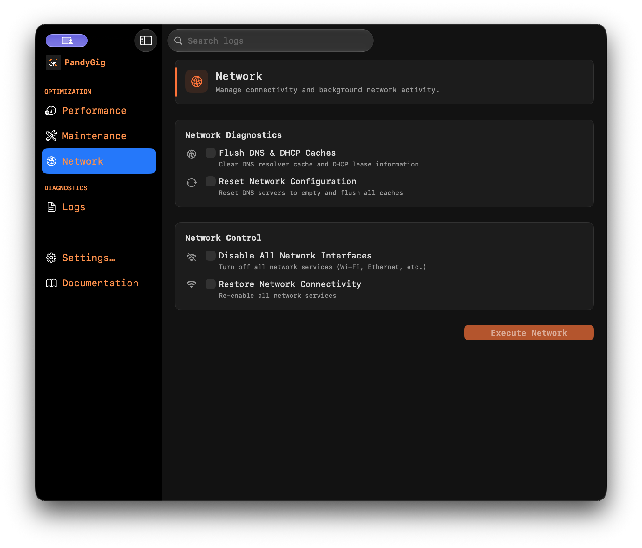Click 'Clear DNS resolver cache' description text
Screen dimensions: 642x548
(319, 164)
